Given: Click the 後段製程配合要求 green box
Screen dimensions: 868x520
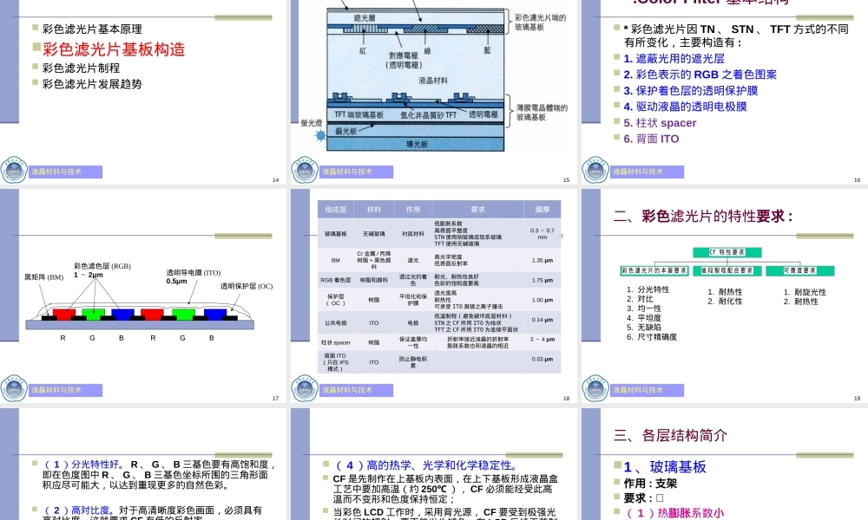Looking at the screenshot, I should [x=727, y=270].
